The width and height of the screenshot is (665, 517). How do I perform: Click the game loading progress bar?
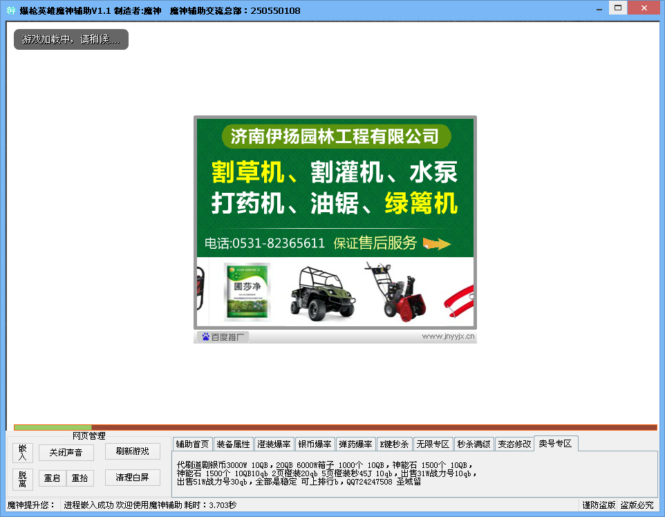(x=335, y=427)
